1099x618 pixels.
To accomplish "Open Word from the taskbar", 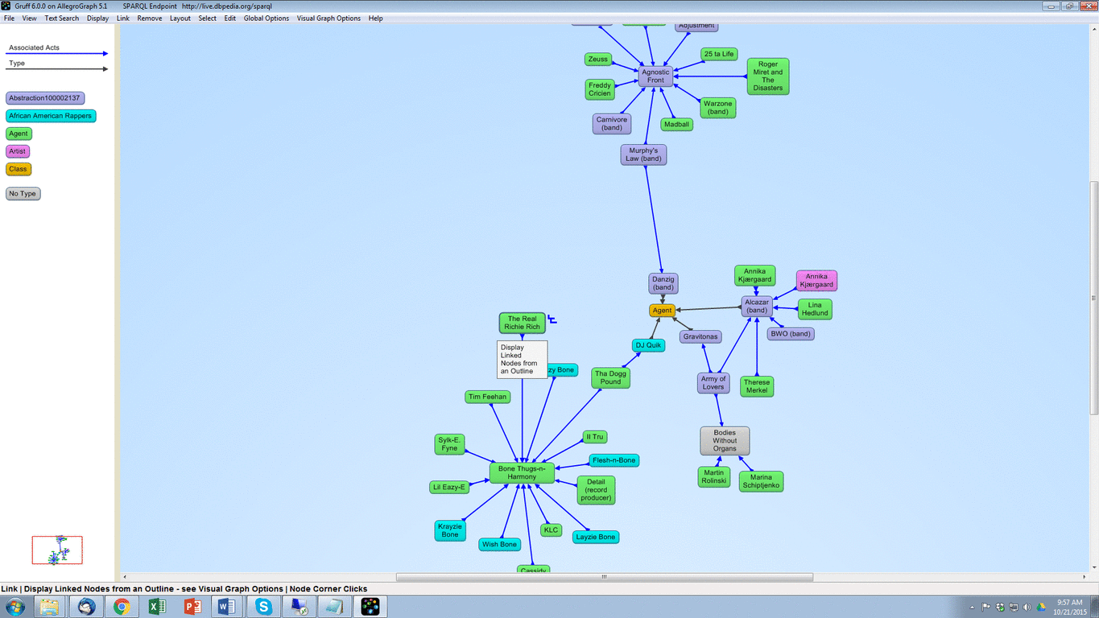I will (x=228, y=606).
